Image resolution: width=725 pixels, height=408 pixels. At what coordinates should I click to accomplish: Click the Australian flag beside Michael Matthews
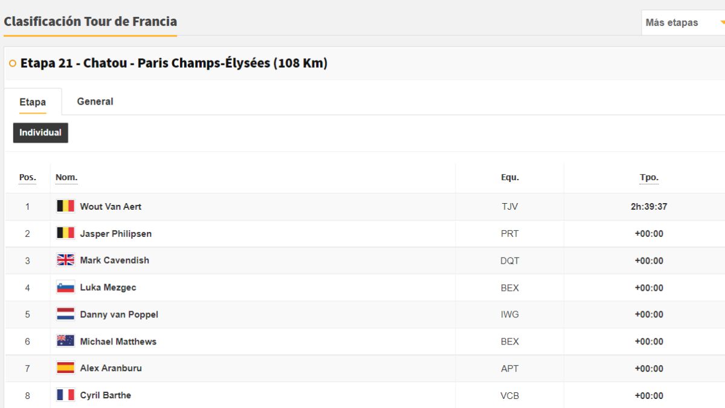pyautogui.click(x=65, y=341)
